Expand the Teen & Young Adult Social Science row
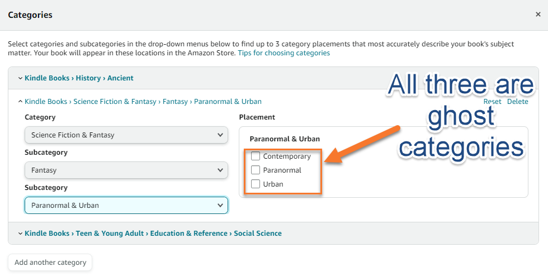 tap(153, 234)
